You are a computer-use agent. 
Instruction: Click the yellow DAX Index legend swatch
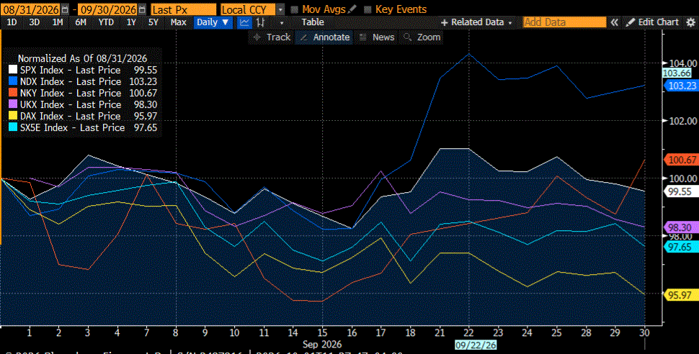pyautogui.click(x=13, y=117)
